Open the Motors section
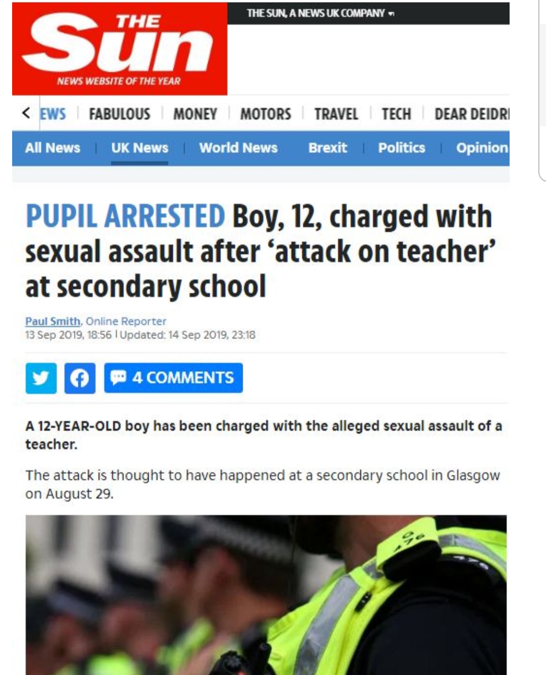This screenshot has height=675, width=546. [x=265, y=114]
